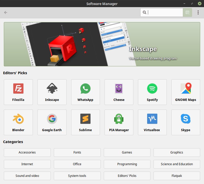Browse the Graphics category

click(x=177, y=152)
